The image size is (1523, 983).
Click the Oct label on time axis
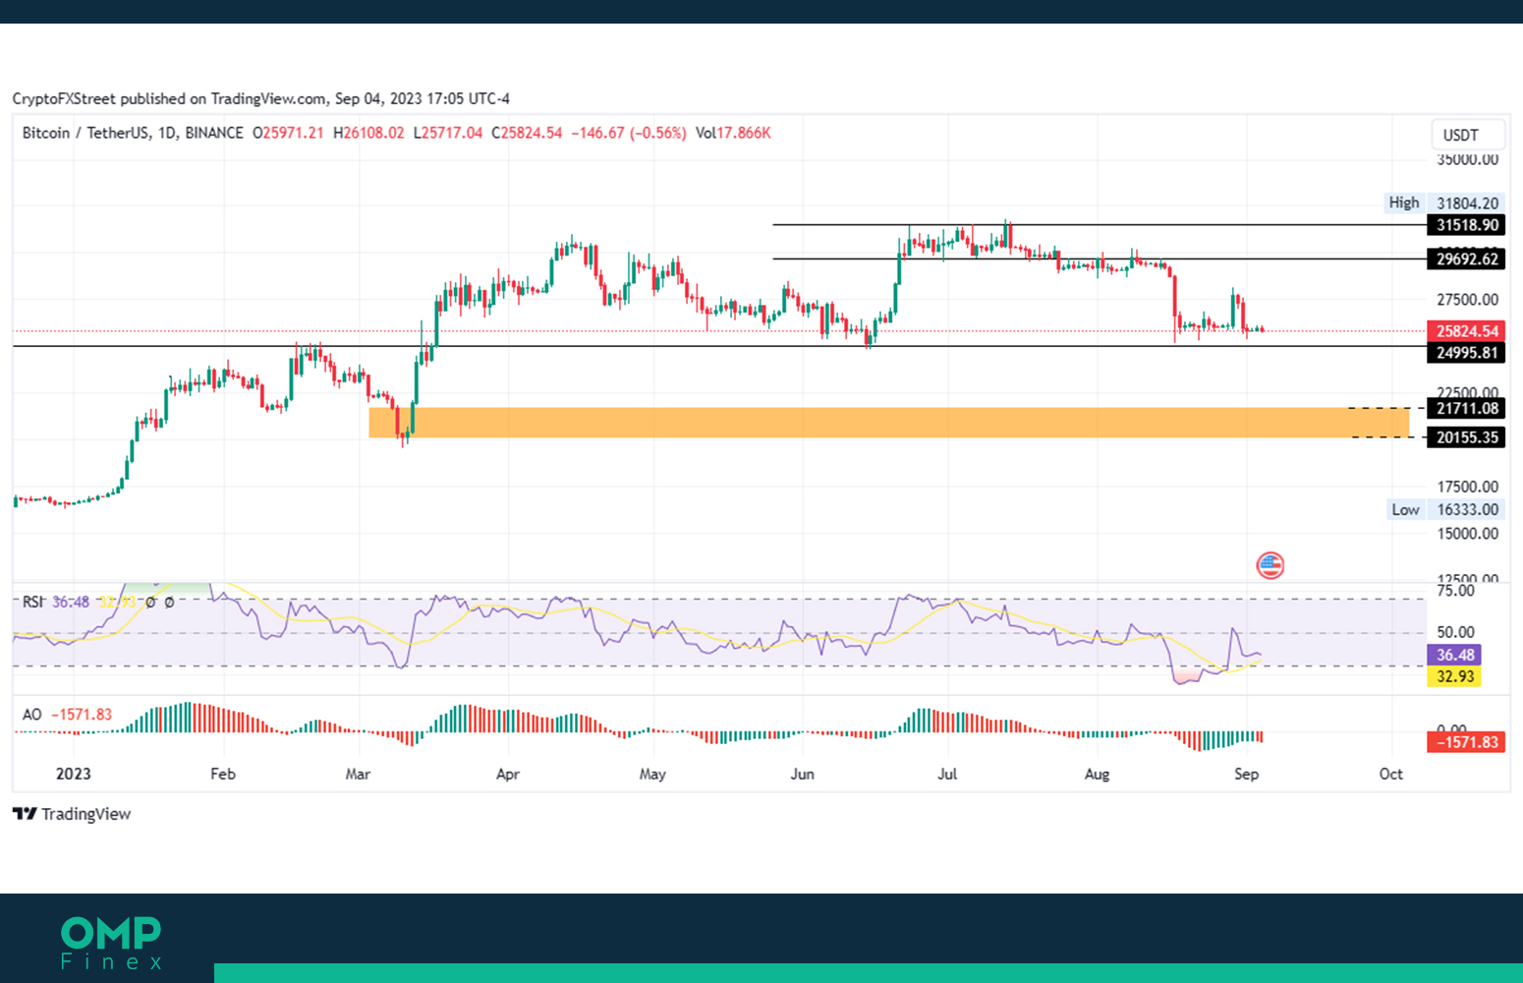[x=1390, y=774]
